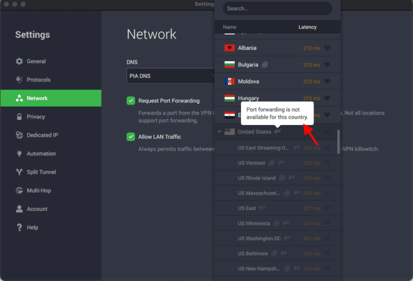Viewport: 413px width, 281px height.
Task: Select the Network settings tab
Action: [51, 98]
